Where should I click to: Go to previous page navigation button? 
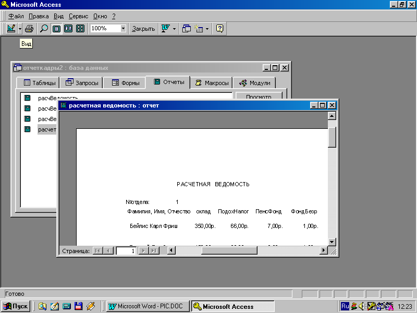click(x=108, y=250)
